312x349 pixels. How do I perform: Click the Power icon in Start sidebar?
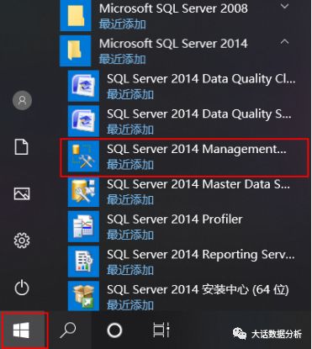click(x=22, y=288)
